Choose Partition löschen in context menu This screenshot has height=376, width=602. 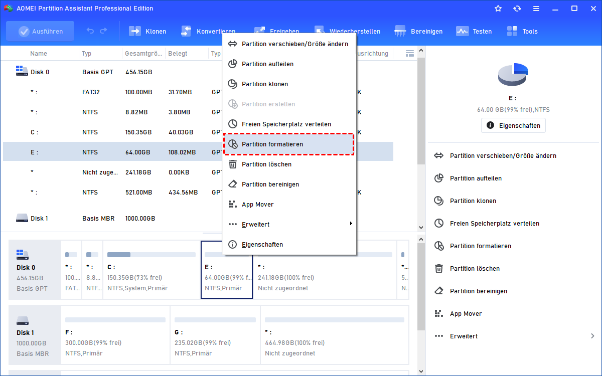point(289,164)
